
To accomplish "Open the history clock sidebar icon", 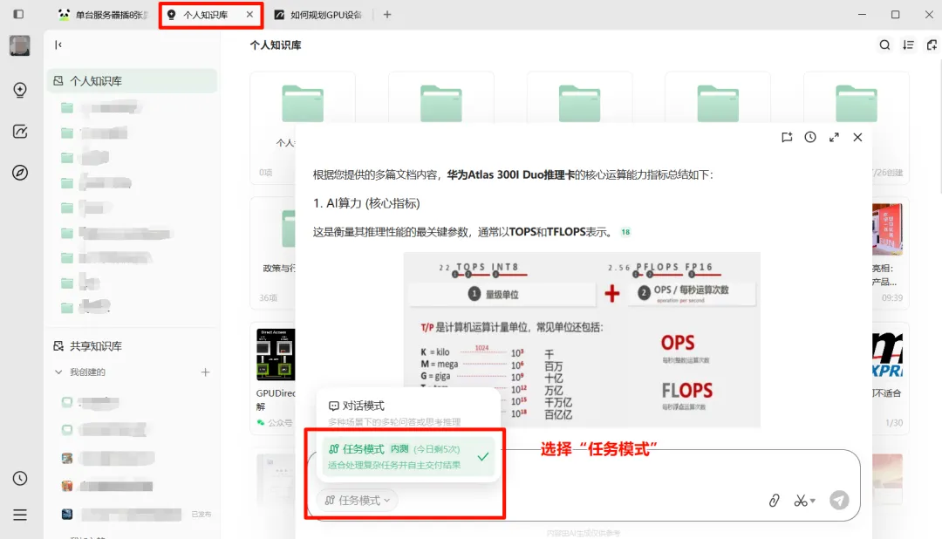I will (20, 478).
